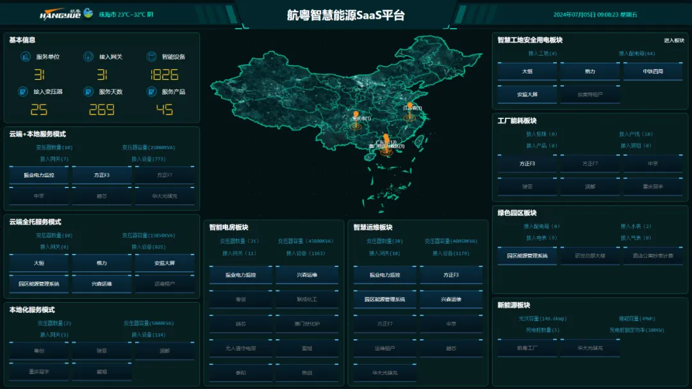Click the 服务单位 icon in 基本信息
692x389 pixels.
tap(25, 56)
